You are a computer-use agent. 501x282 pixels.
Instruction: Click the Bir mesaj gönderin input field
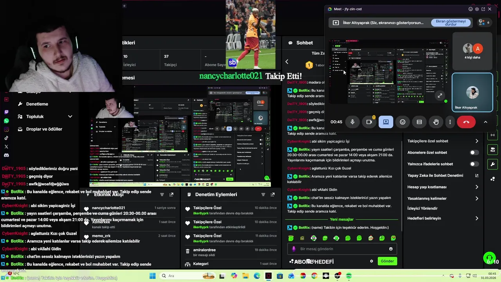click(342, 249)
